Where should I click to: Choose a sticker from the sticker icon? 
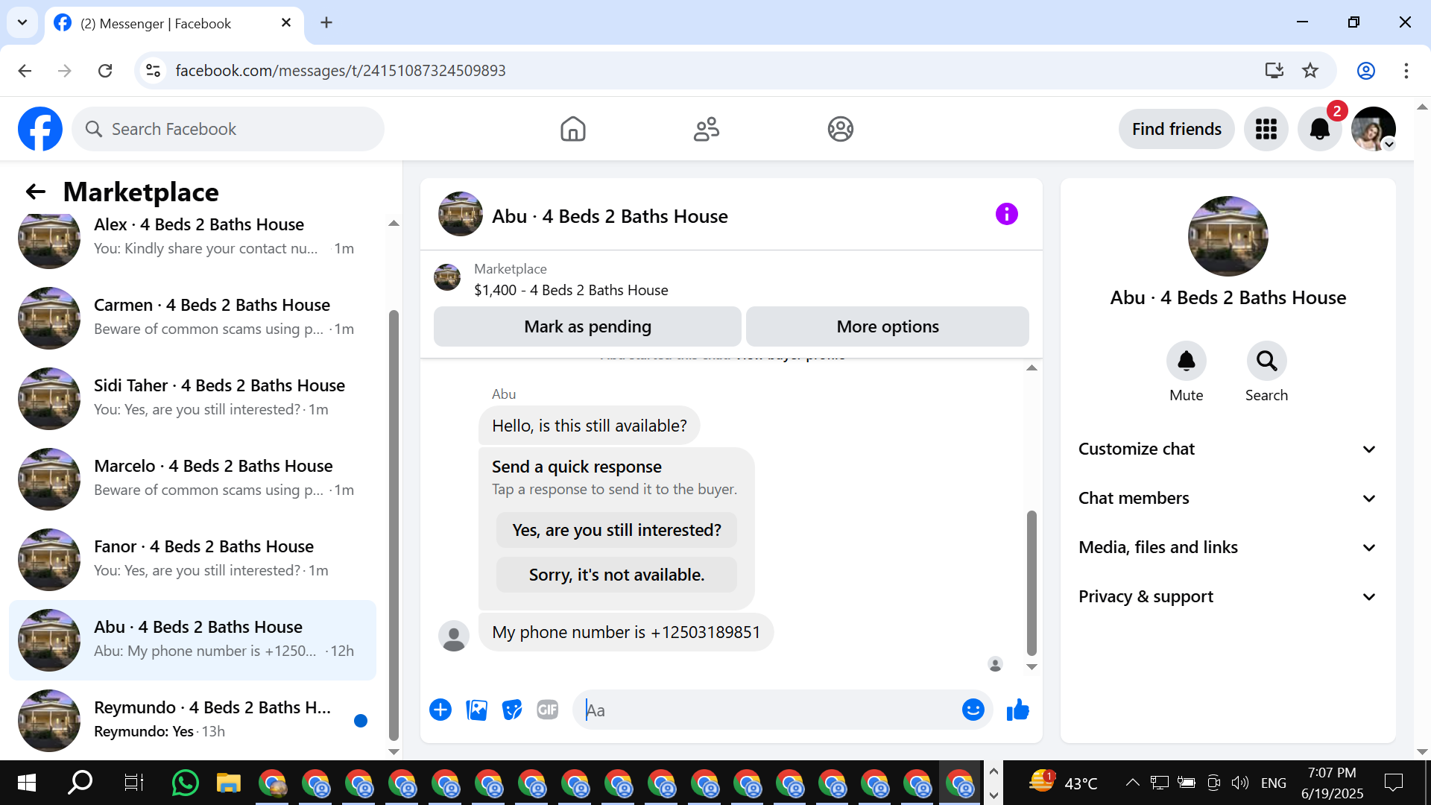512,710
